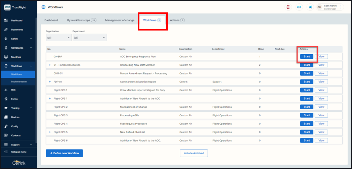
Task: Click Define new Workflow button
Action: (64, 153)
